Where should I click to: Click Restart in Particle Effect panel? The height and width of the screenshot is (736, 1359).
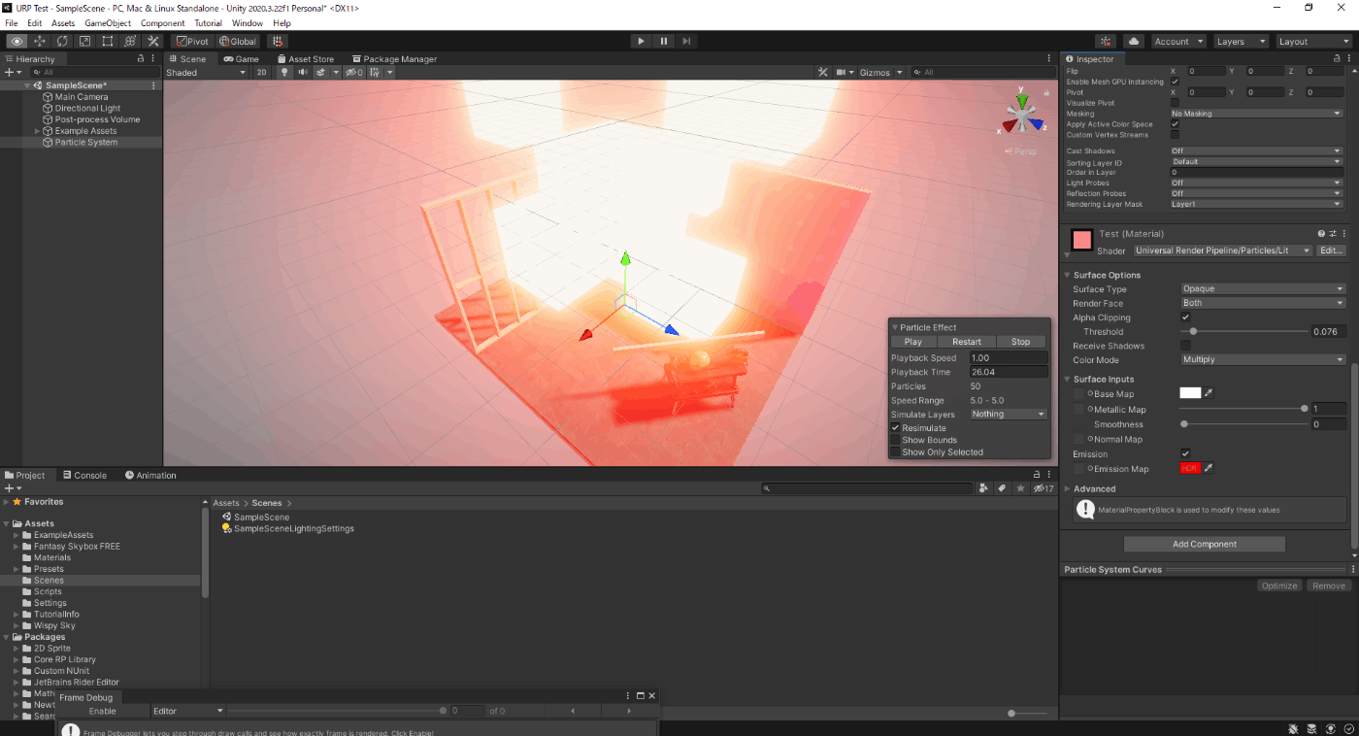point(967,342)
